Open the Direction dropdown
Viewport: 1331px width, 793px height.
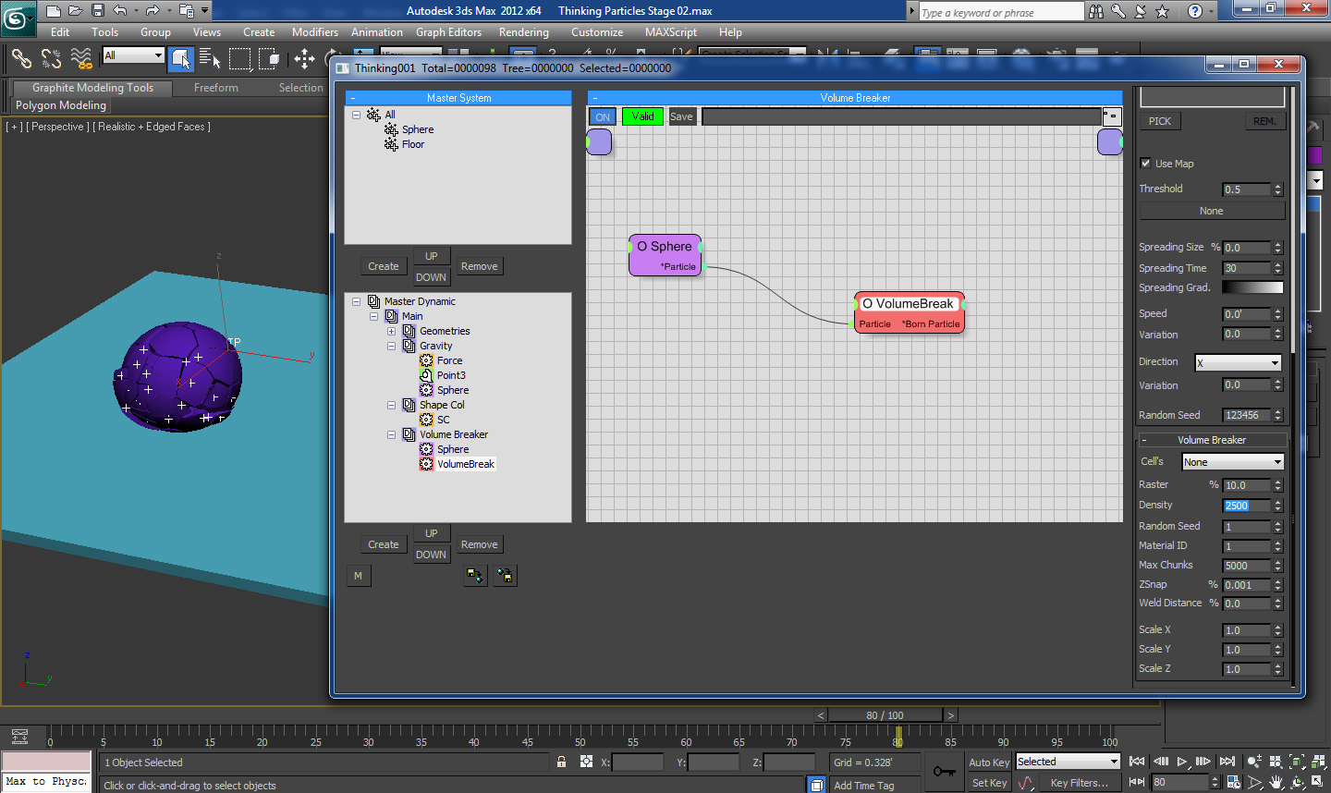(1239, 362)
